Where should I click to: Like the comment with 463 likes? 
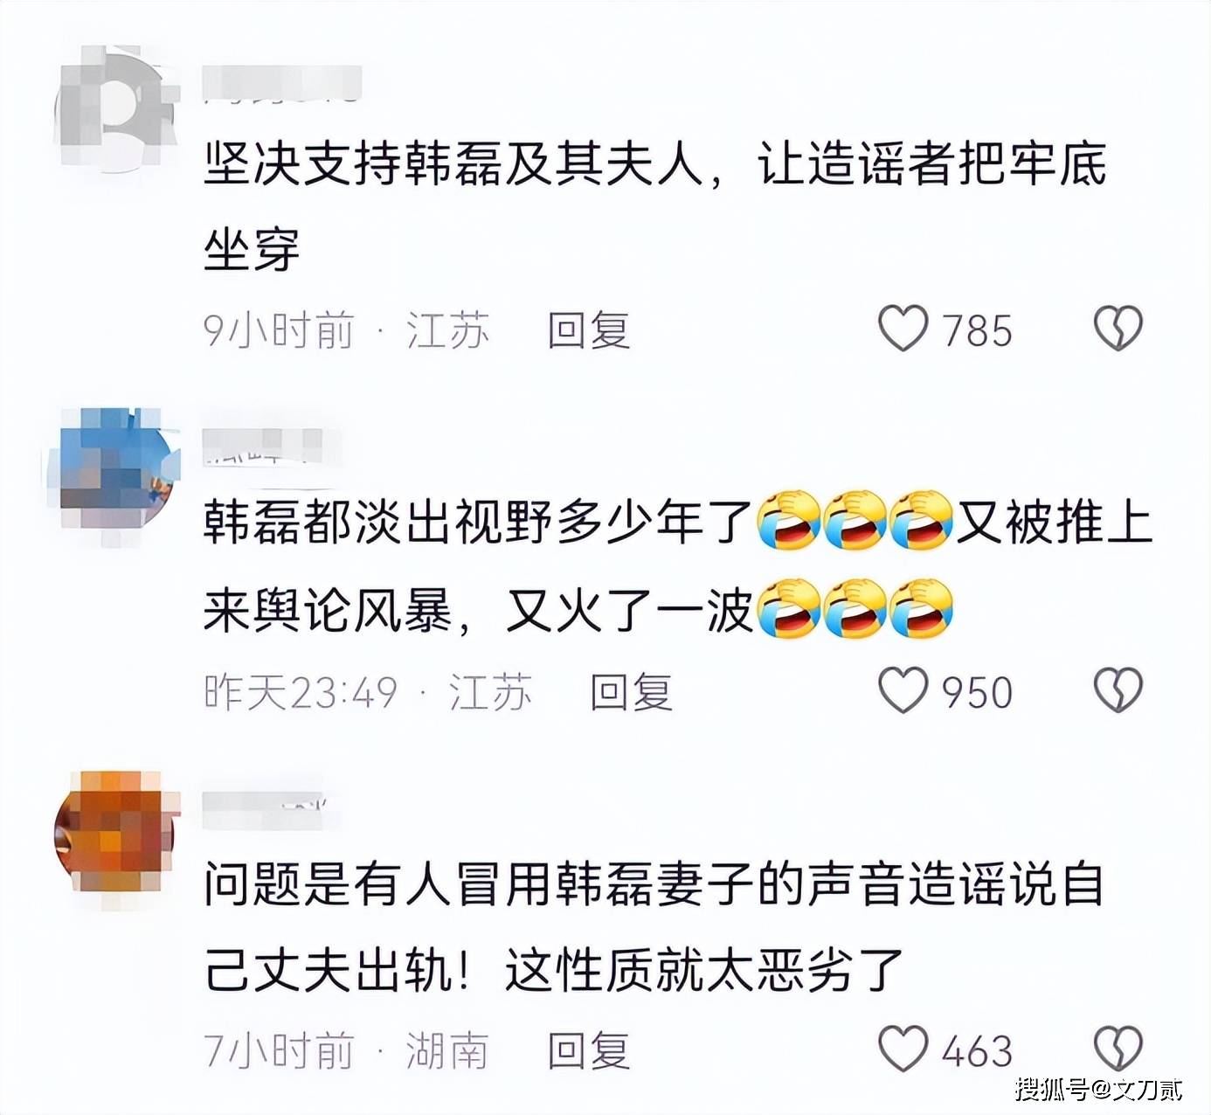click(x=903, y=1049)
